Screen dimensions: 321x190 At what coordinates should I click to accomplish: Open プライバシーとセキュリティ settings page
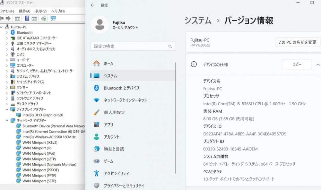point(133,186)
